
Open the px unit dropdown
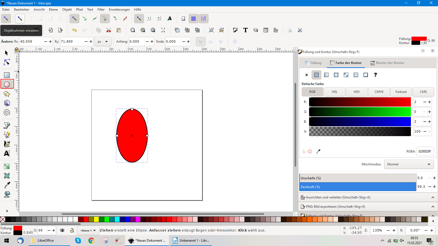pos(103,42)
